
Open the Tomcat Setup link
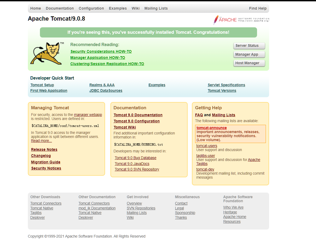pos(42,85)
